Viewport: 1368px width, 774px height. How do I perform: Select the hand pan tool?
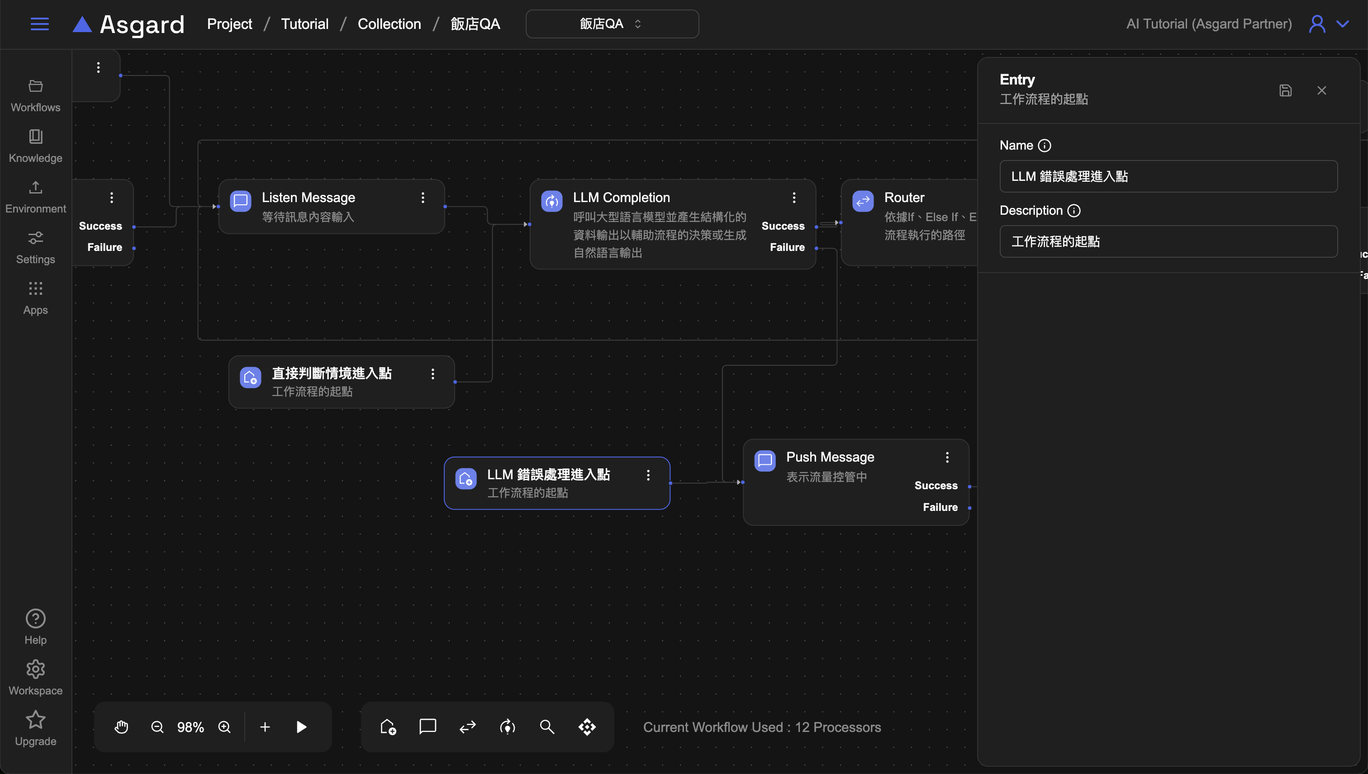(121, 727)
